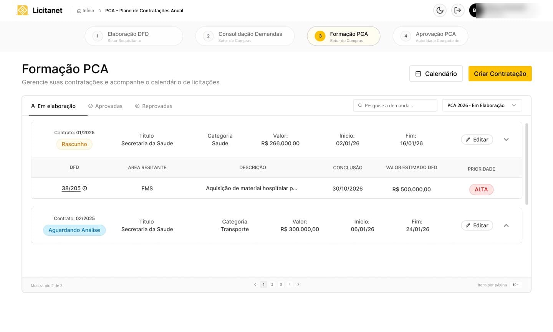
Task: Switch to the Aprovadas tab
Action: (105, 106)
